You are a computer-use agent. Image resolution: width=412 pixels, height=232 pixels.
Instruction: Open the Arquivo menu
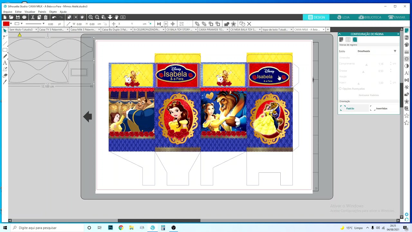tap(8, 12)
